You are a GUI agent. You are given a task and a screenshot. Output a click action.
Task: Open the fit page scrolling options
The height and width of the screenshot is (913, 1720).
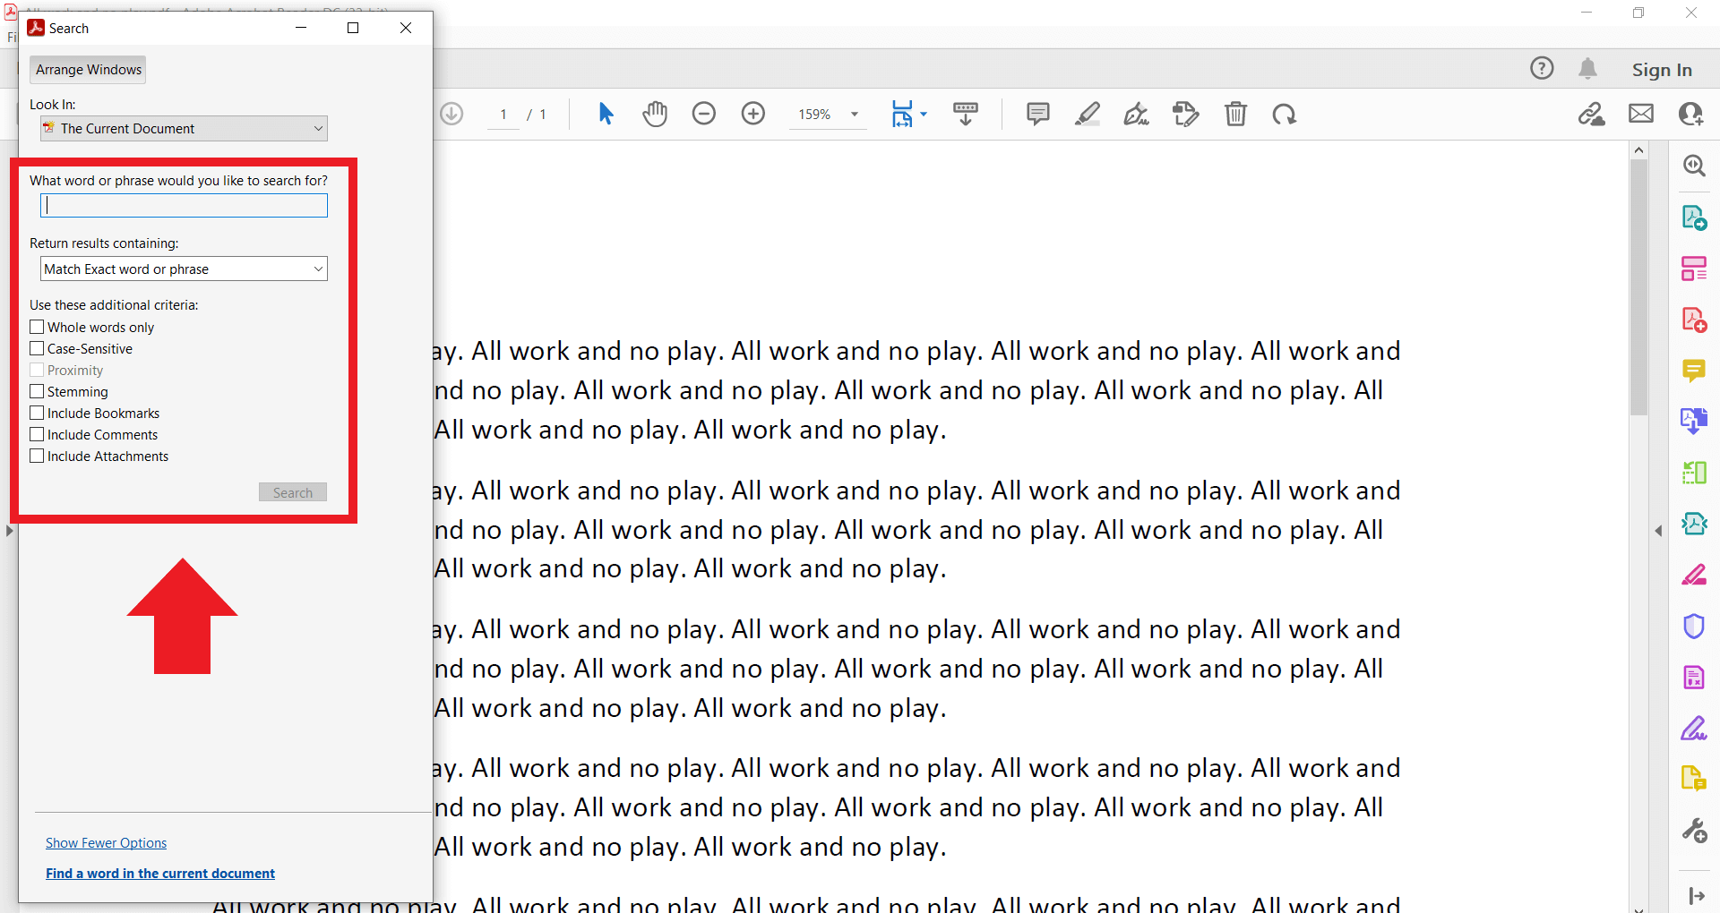point(908,114)
